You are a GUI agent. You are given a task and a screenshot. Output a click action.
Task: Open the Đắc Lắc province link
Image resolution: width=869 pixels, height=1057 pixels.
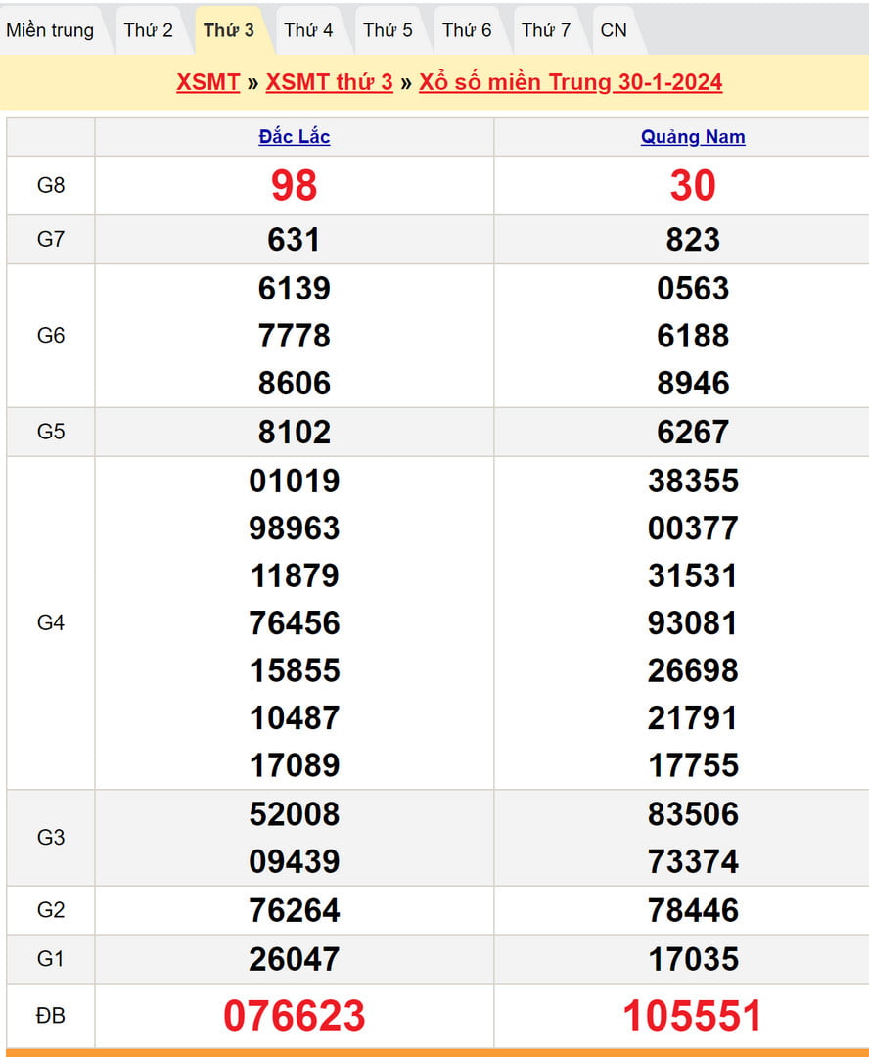click(x=295, y=137)
